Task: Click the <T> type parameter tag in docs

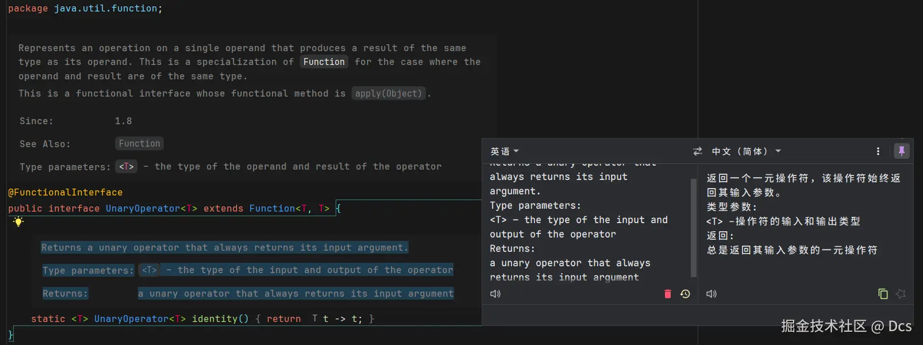Action: click(x=126, y=167)
